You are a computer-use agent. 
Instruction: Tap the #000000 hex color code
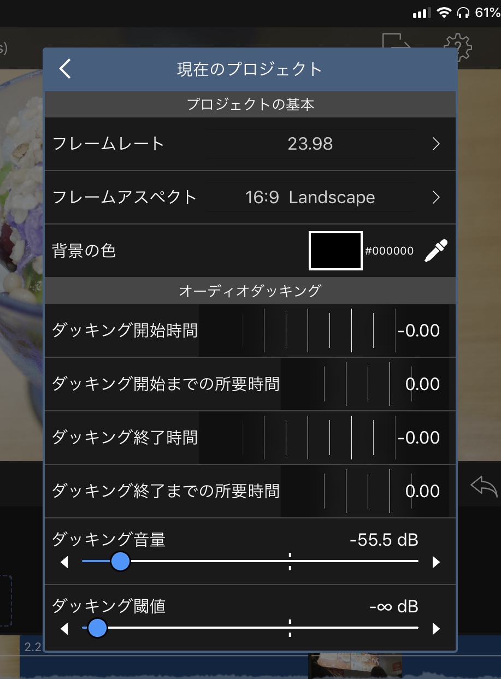coord(389,251)
